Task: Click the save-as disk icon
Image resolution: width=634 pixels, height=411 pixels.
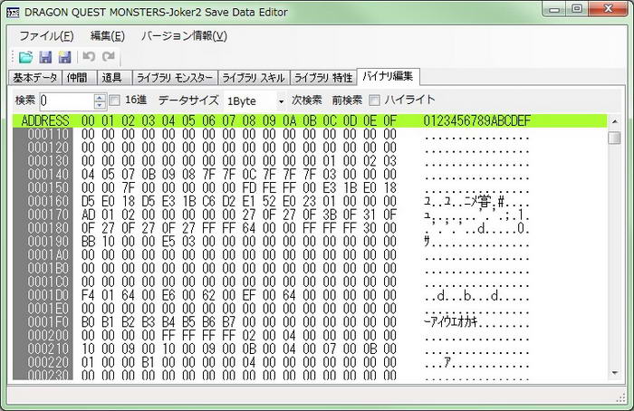Action: [63, 57]
